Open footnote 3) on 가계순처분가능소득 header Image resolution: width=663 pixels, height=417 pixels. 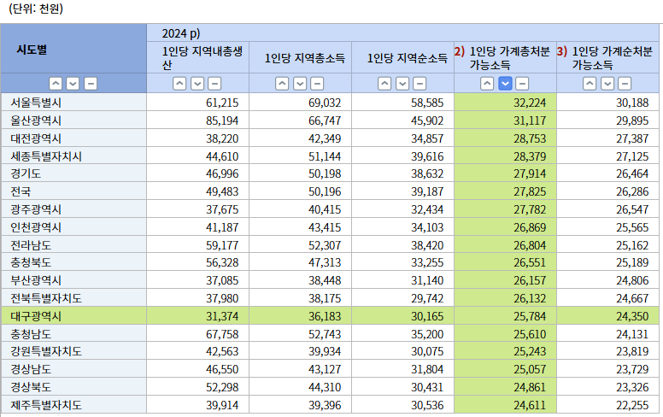click(561, 51)
